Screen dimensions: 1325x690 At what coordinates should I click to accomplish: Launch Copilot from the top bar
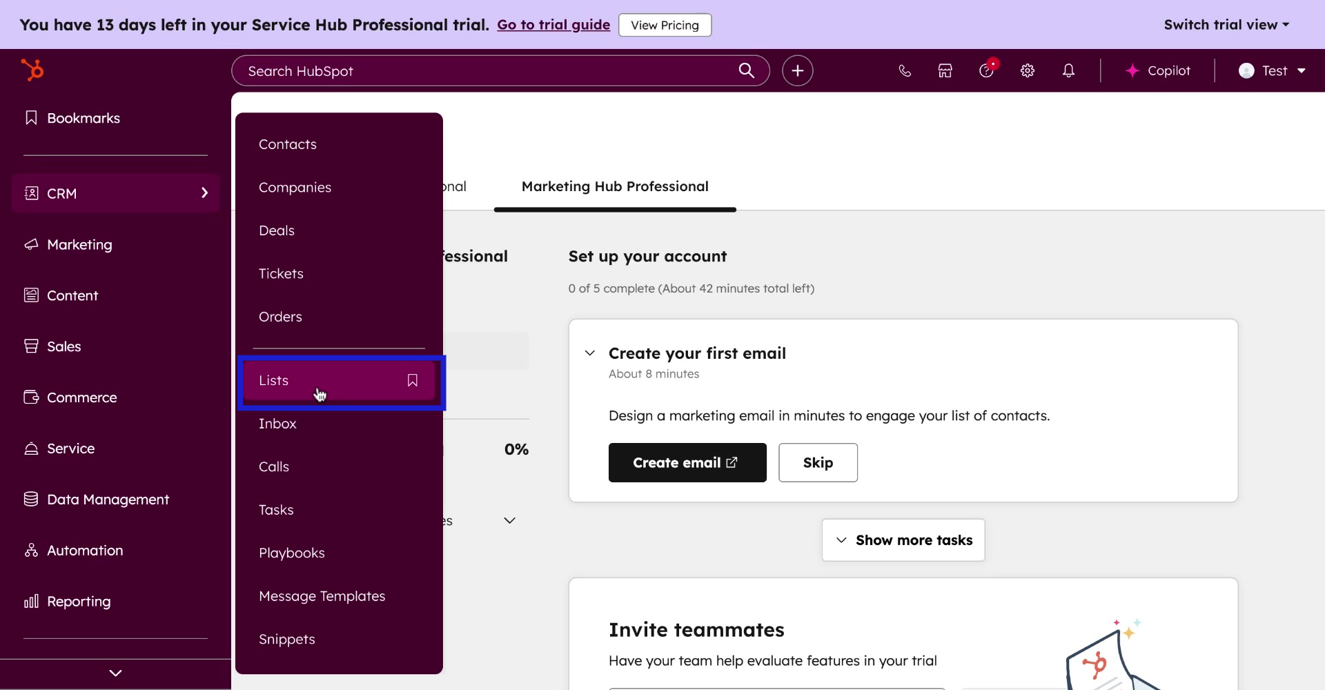point(1157,70)
